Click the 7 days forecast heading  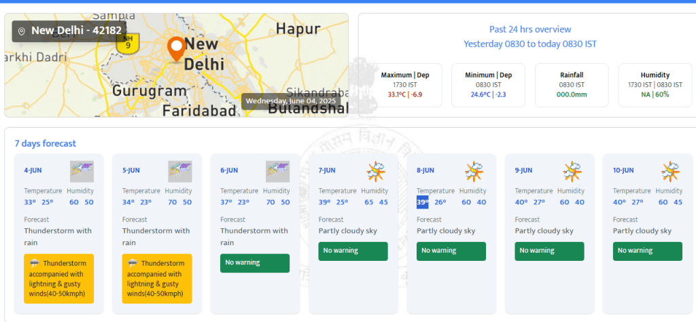(46, 144)
